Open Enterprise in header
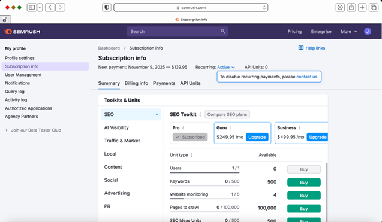Image resolution: width=382 pixels, height=222 pixels. pos(321,31)
